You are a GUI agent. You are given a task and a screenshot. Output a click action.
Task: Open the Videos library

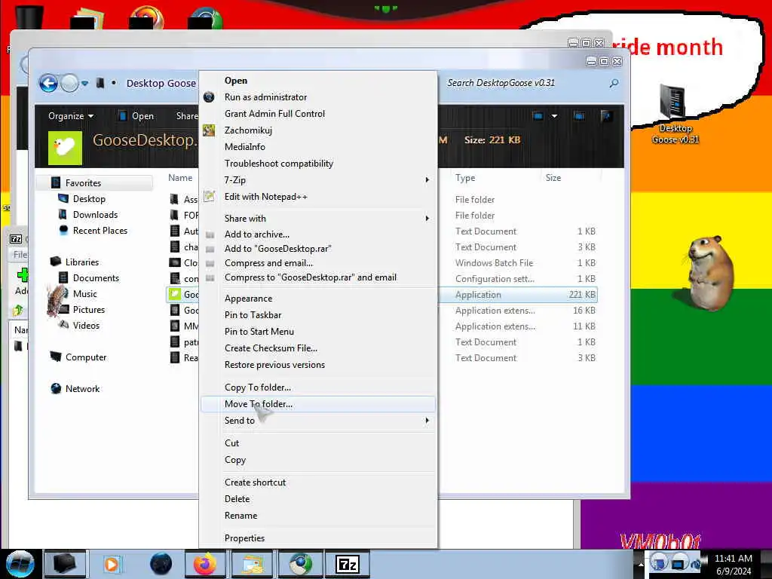click(x=86, y=326)
